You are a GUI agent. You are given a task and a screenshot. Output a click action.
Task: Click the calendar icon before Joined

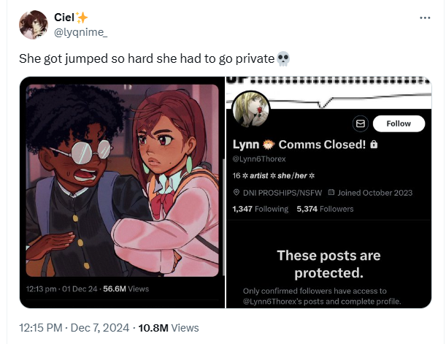[x=331, y=192]
